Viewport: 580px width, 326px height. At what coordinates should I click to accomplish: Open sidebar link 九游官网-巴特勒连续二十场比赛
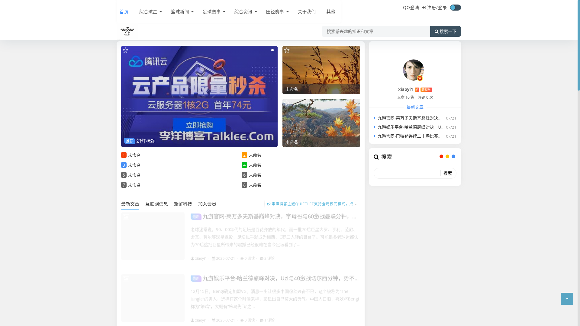coord(409,136)
